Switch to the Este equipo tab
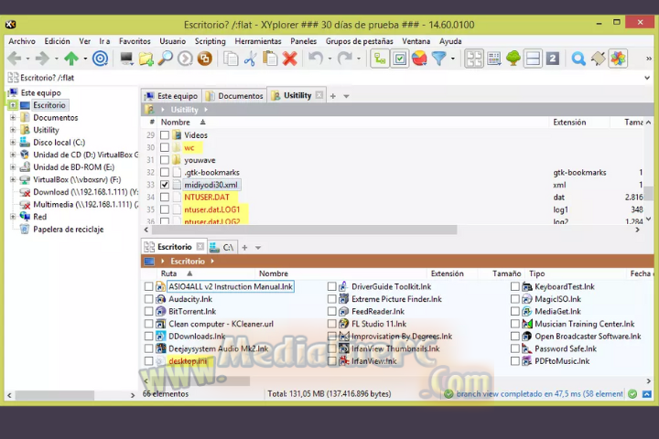Screen dimensions: 659x439 171,96
